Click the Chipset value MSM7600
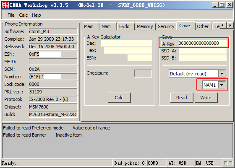The width and height of the screenshot is (235, 168). pos(53,107)
